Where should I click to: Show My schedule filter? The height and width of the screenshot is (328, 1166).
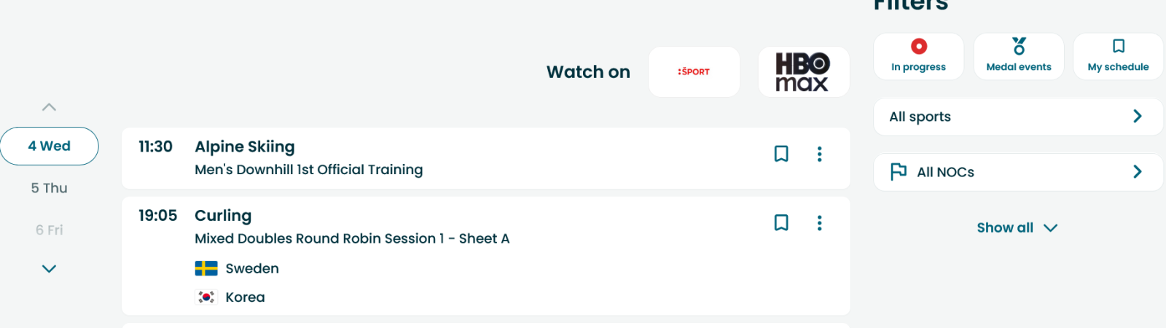pos(1118,56)
